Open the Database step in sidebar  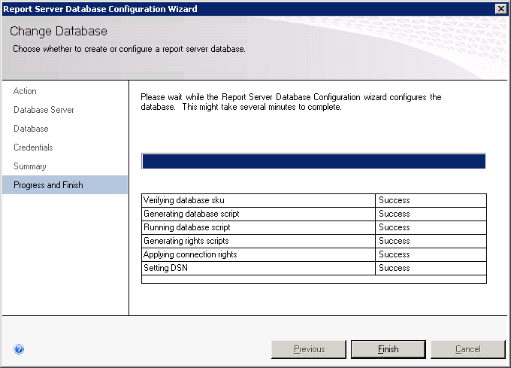click(x=31, y=129)
